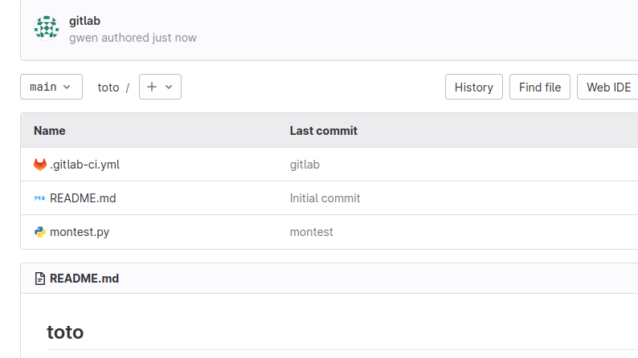The width and height of the screenshot is (638, 358).
Task: Click the plus icon to add file
Action: pos(152,87)
